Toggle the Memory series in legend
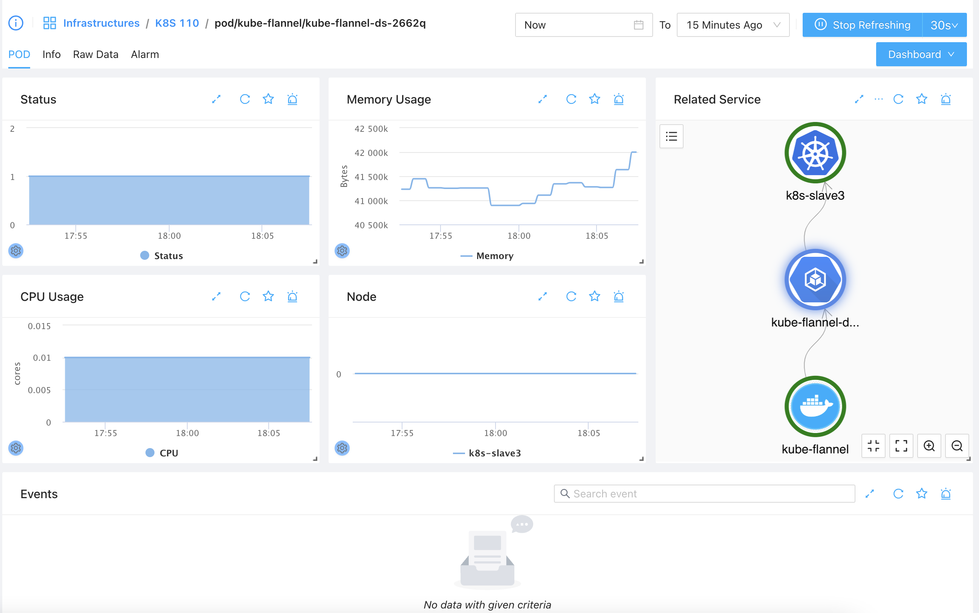 [x=487, y=256]
